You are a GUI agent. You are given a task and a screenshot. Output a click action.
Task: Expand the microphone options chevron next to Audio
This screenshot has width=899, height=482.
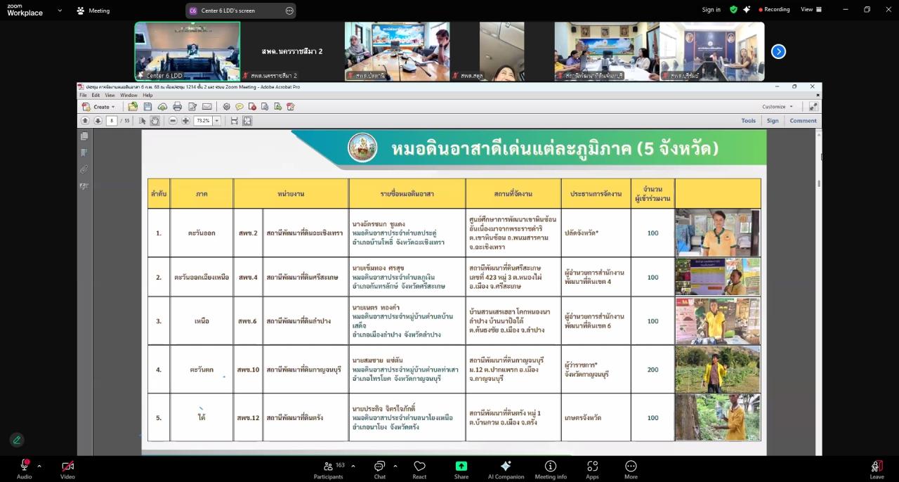pos(39,464)
